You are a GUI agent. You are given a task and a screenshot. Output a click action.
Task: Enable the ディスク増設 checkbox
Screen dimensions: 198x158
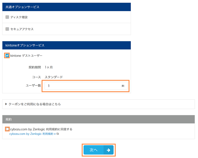[x=7, y=17]
